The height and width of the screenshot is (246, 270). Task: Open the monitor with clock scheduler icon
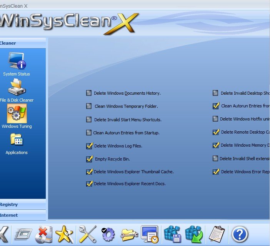[150, 234]
